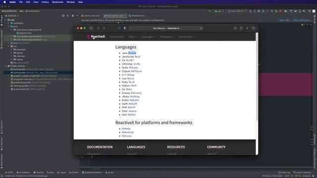Hide the Project panel with minus icon
The height and width of the screenshot is (178, 317).
click(x=77, y=15)
